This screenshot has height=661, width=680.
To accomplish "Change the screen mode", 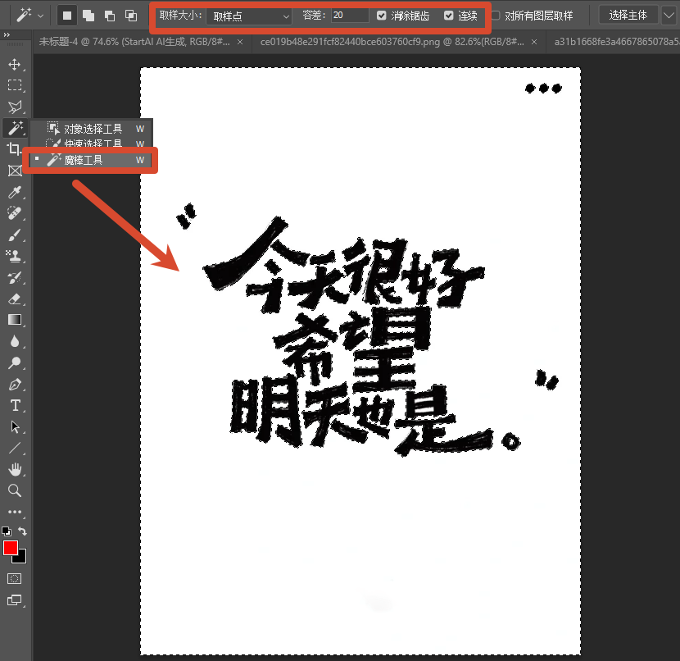I will 14,600.
